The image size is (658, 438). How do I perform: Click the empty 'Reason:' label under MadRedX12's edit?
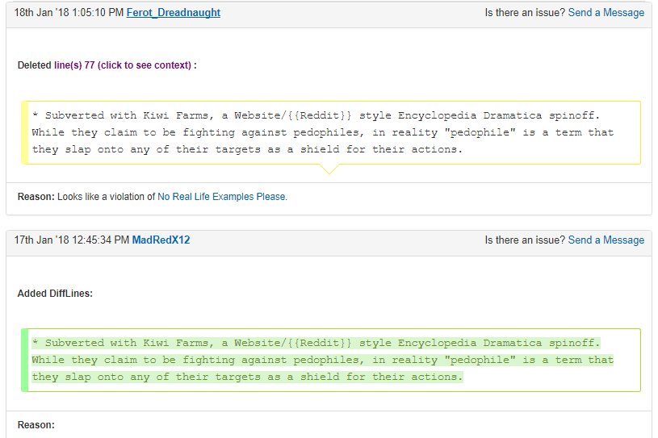(x=36, y=425)
